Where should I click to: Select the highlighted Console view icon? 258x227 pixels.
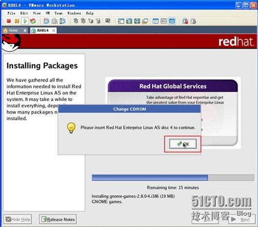tap(172, 21)
